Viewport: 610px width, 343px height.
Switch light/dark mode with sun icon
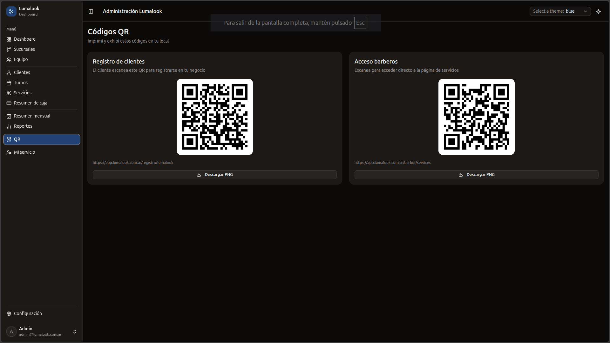pyautogui.click(x=599, y=11)
